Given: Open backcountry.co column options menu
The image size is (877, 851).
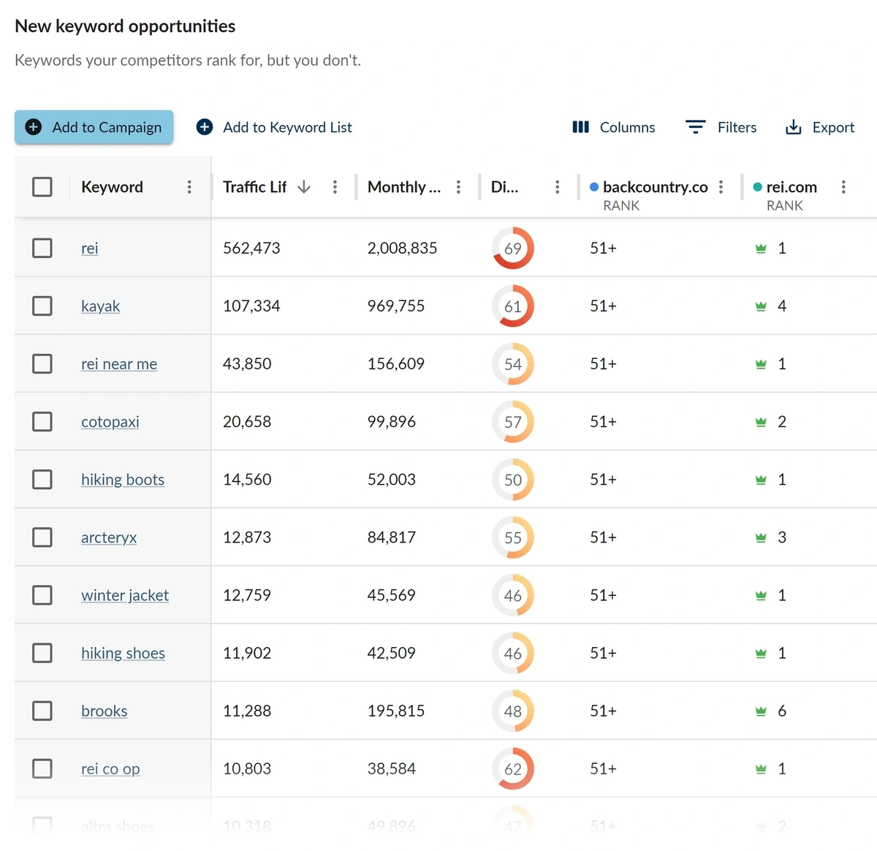Looking at the screenshot, I should 721,187.
